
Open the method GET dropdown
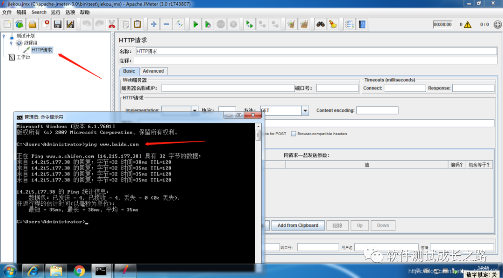(x=305, y=111)
